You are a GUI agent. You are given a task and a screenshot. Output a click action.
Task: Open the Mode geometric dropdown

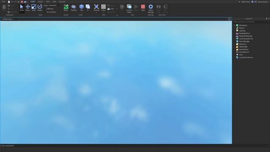click(55, 5)
